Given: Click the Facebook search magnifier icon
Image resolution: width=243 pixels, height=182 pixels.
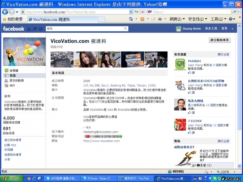Looking at the screenshot, I should 126,29.
